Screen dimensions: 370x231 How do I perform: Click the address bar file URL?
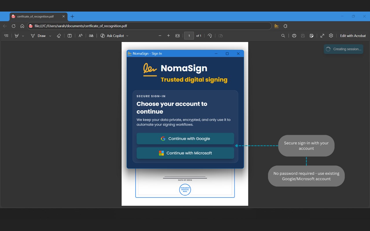click(81, 26)
